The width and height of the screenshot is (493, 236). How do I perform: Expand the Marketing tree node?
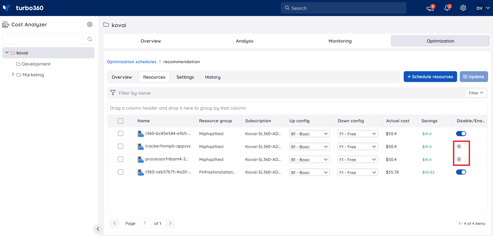click(x=13, y=74)
